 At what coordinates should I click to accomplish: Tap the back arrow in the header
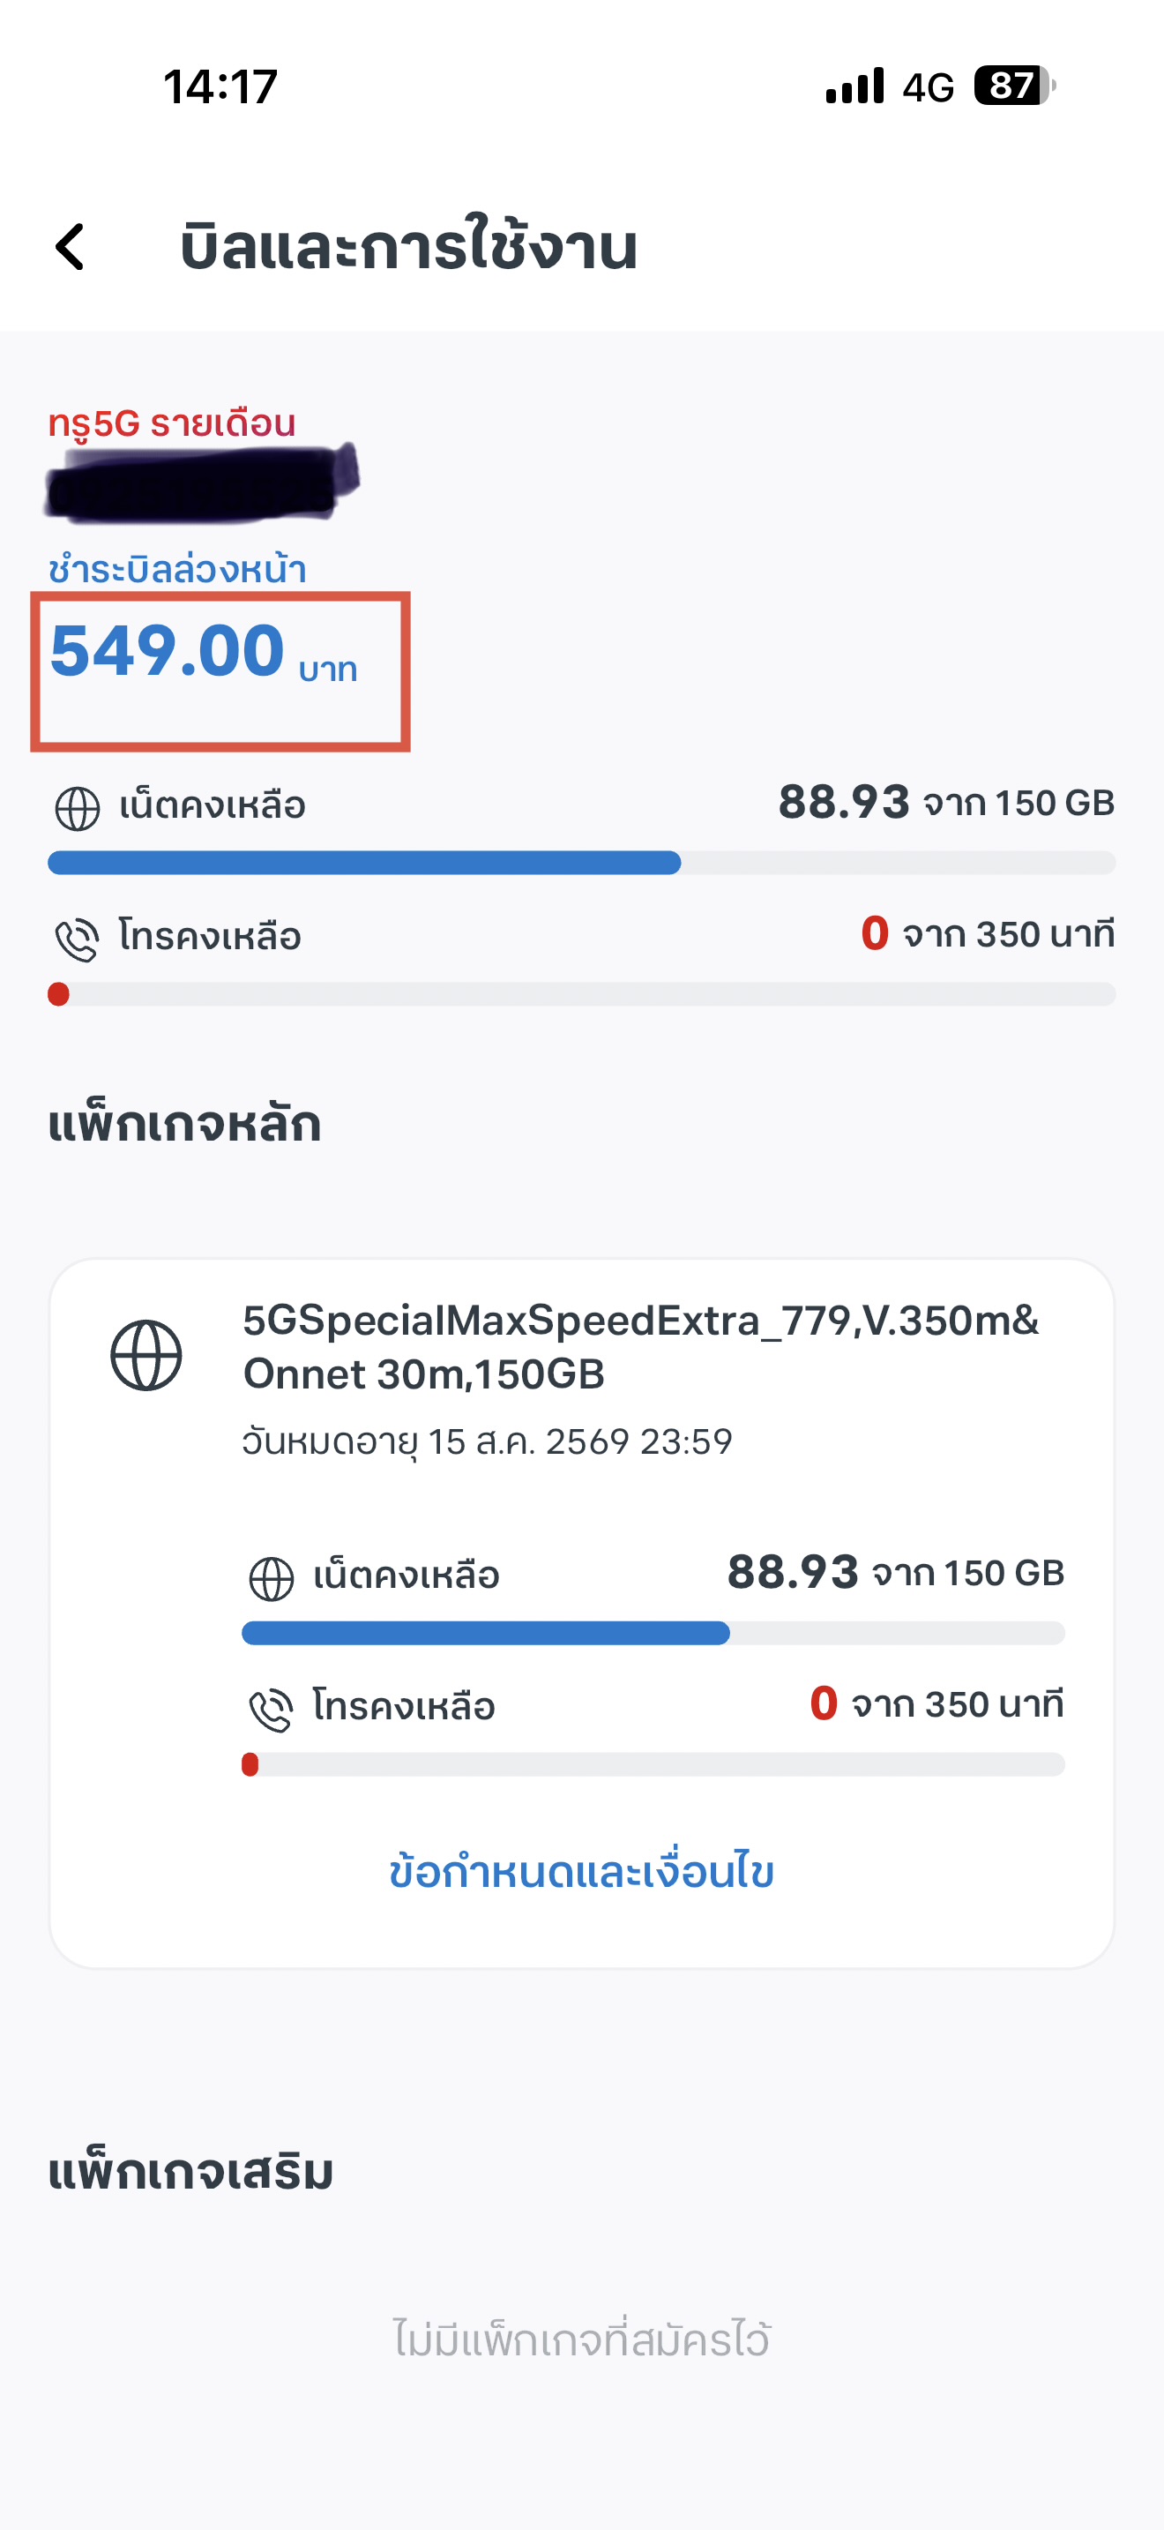click(x=71, y=246)
